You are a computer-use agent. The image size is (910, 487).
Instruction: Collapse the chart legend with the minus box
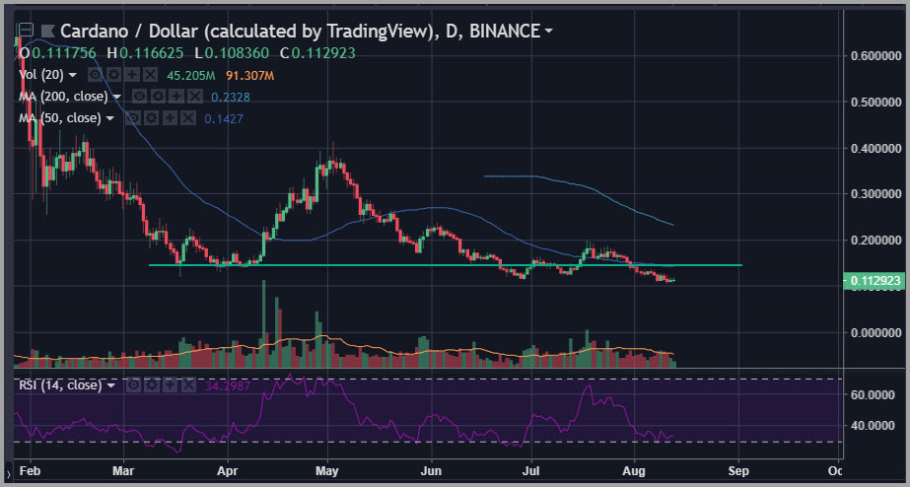tap(26, 30)
